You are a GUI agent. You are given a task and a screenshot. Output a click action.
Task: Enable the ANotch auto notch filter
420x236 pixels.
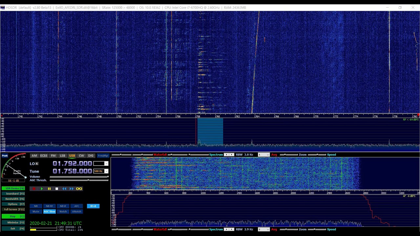click(76, 211)
